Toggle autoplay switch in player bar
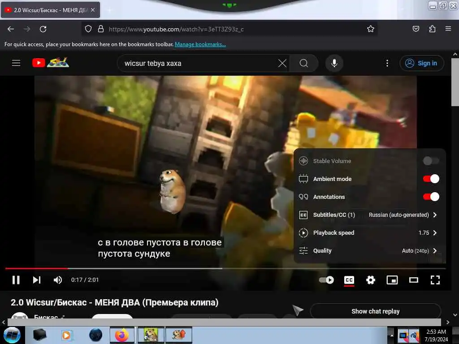The width and height of the screenshot is (459, 344). point(326,280)
